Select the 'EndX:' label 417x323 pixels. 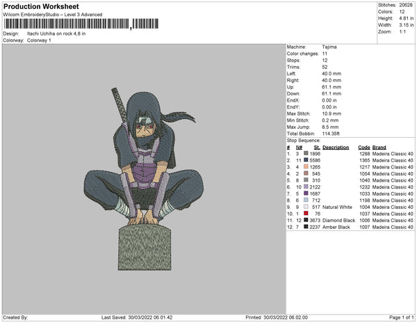(293, 100)
